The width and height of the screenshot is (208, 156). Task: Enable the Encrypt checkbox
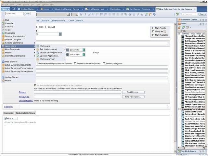click(46, 27)
